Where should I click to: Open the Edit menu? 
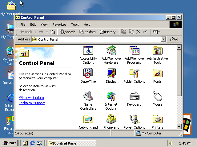tap(33, 24)
